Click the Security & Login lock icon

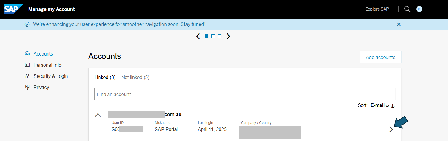pos(27,76)
